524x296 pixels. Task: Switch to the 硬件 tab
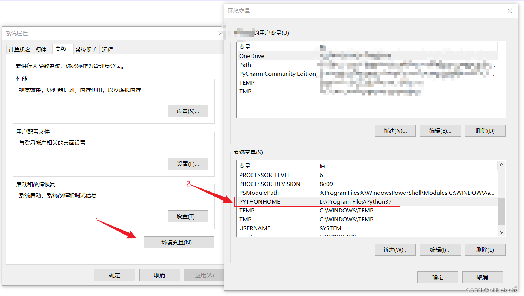tap(41, 50)
